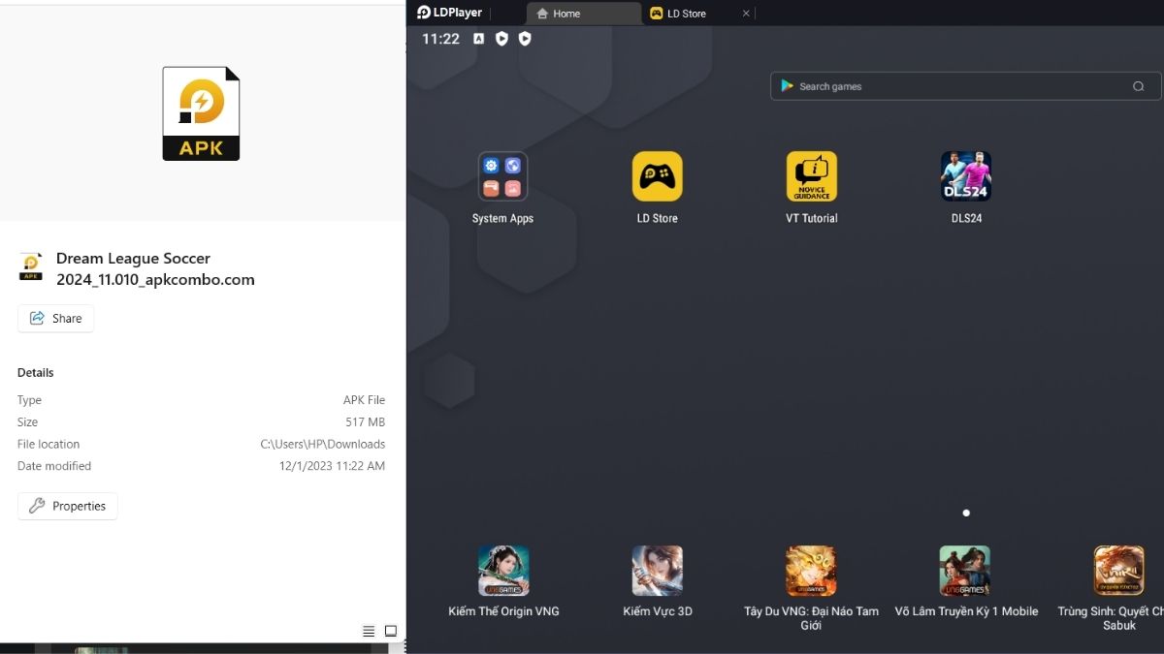This screenshot has height=654, width=1164.
Task: Open Kiếm Vực 3D game icon
Action: tap(657, 571)
